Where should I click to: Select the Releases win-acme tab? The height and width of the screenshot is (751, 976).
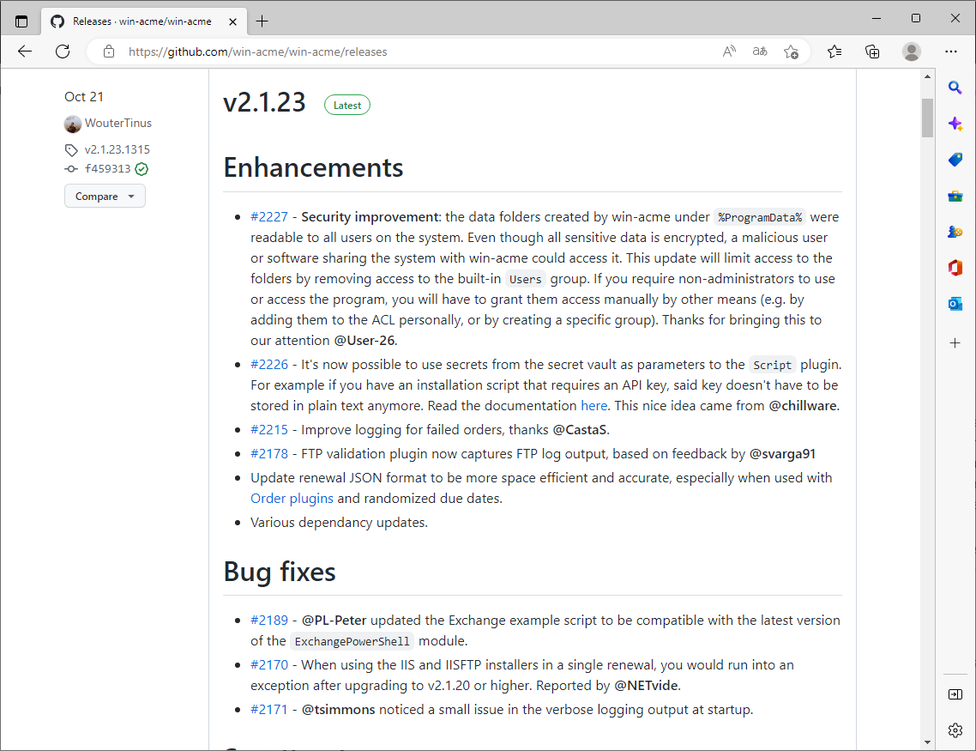[143, 21]
